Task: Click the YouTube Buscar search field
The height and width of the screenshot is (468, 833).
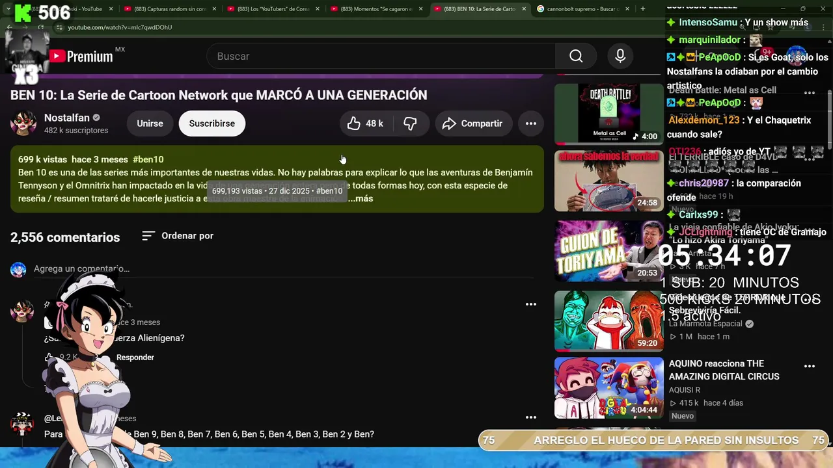Action: tap(381, 56)
